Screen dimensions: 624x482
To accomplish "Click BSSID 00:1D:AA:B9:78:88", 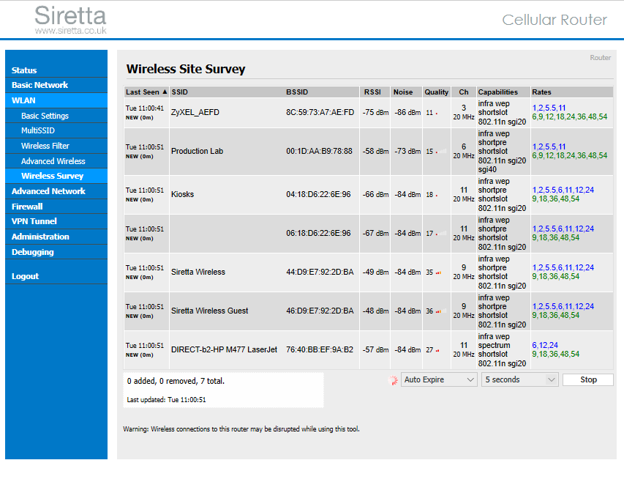I will click(319, 151).
